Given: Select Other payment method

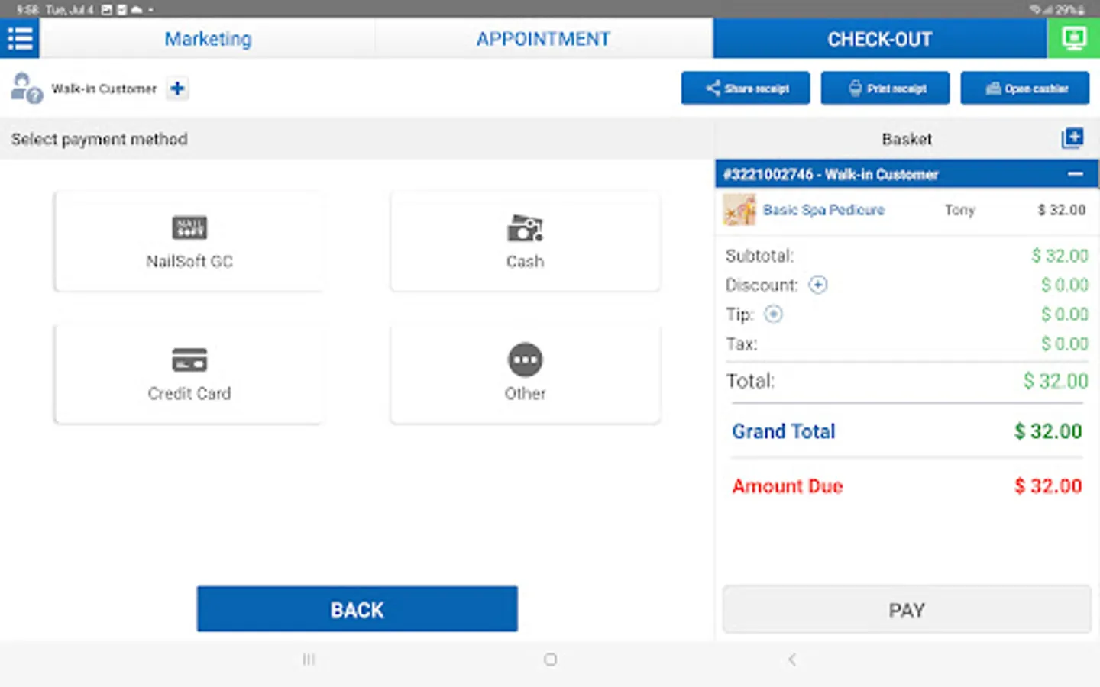Looking at the screenshot, I should pyautogui.click(x=525, y=374).
